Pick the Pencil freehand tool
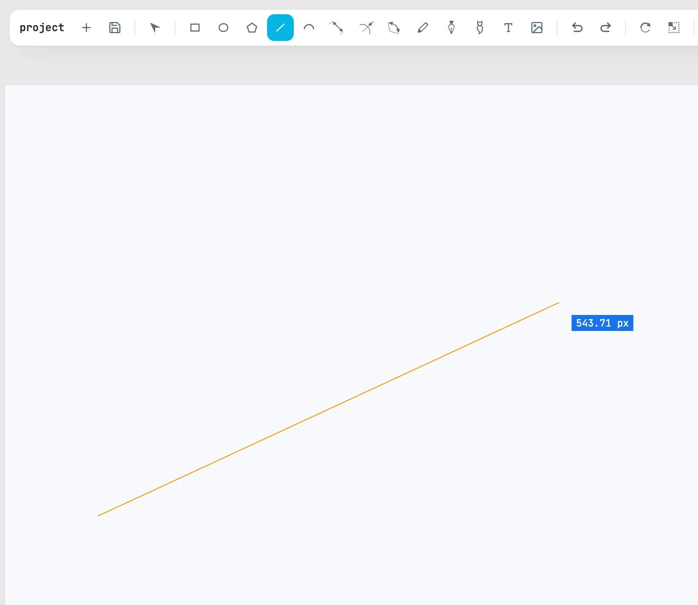Viewport: 698px width, 605px height. pos(423,28)
